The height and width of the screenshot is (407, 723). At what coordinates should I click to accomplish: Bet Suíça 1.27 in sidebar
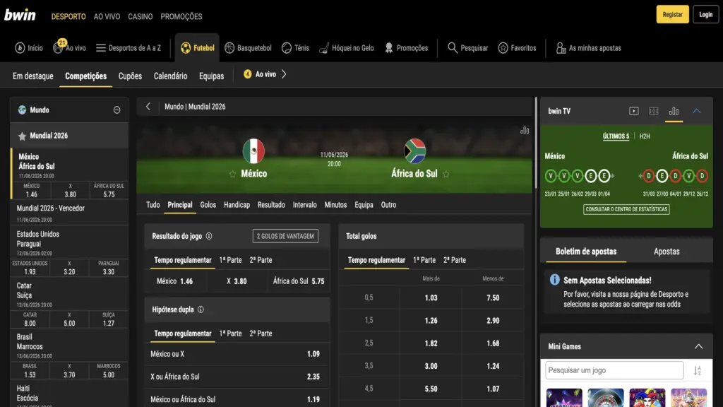(108, 319)
